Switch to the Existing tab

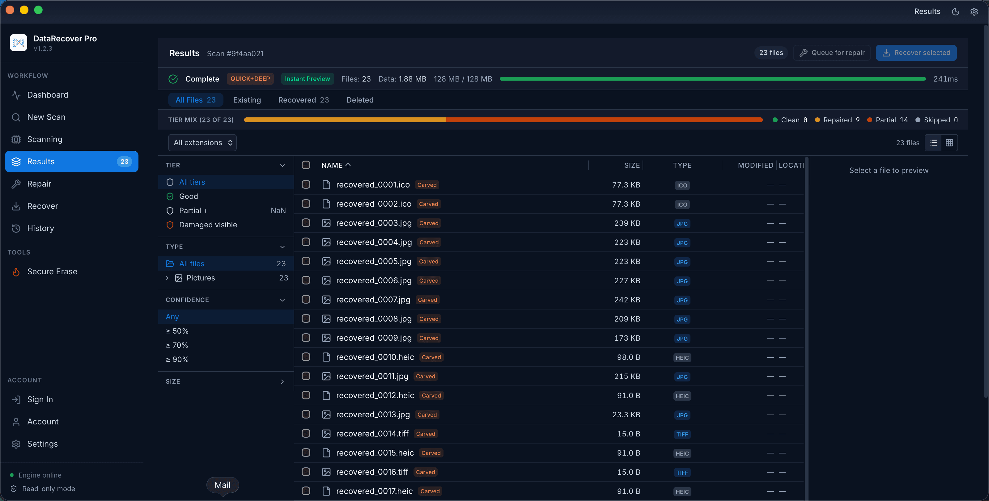point(247,100)
